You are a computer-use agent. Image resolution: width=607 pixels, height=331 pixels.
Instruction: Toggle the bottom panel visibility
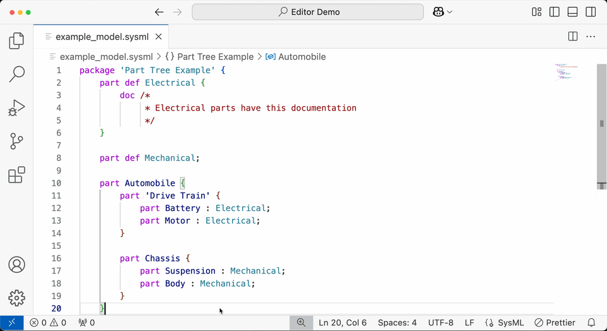tap(573, 12)
